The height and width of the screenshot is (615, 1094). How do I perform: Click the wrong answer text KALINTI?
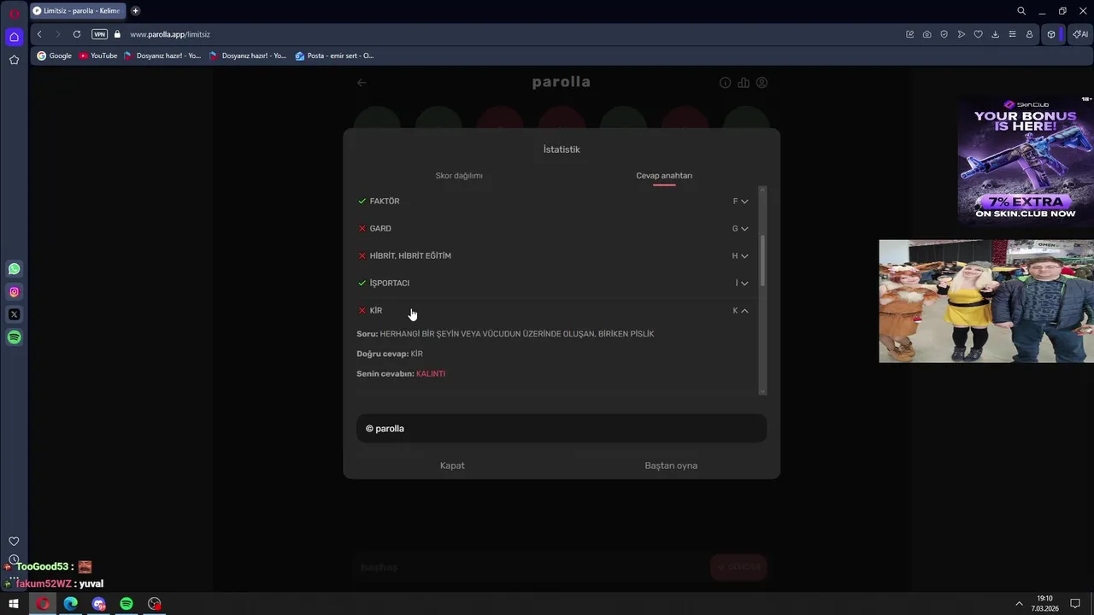click(431, 374)
